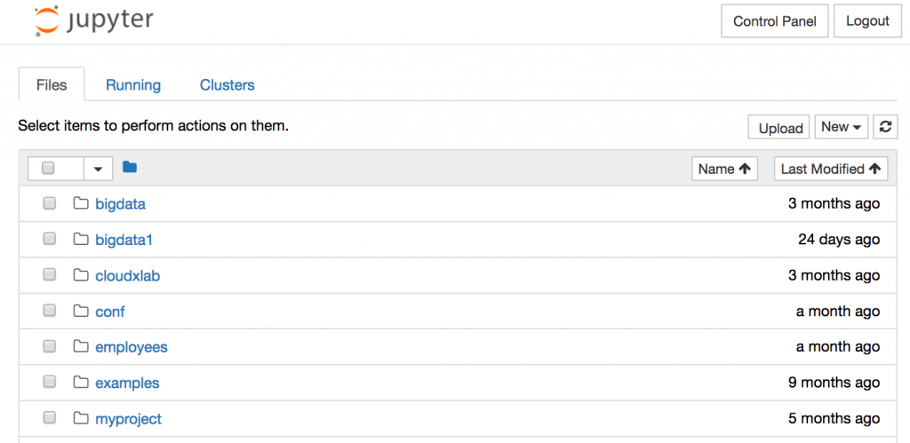Check the bigdata1 folder checkbox

(x=50, y=239)
